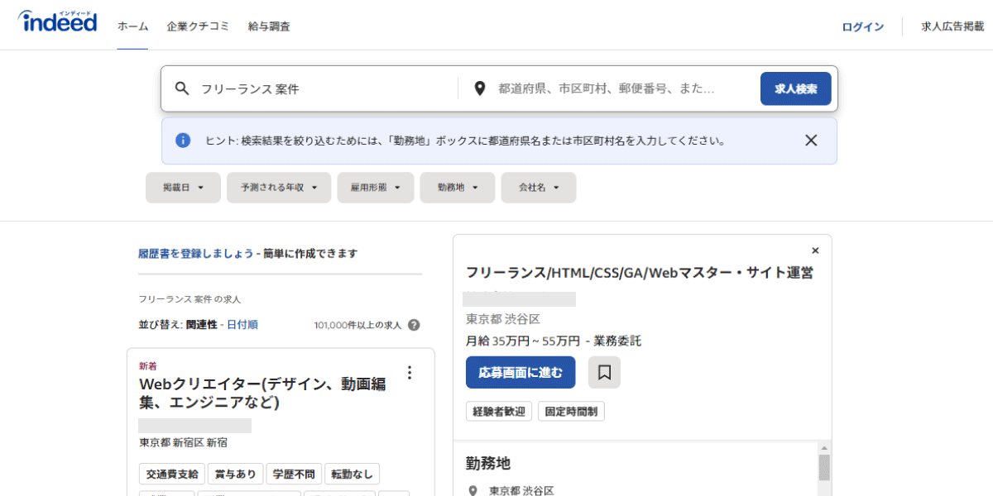Click the 固定時間制 tag
The image size is (993, 496).
coord(572,411)
